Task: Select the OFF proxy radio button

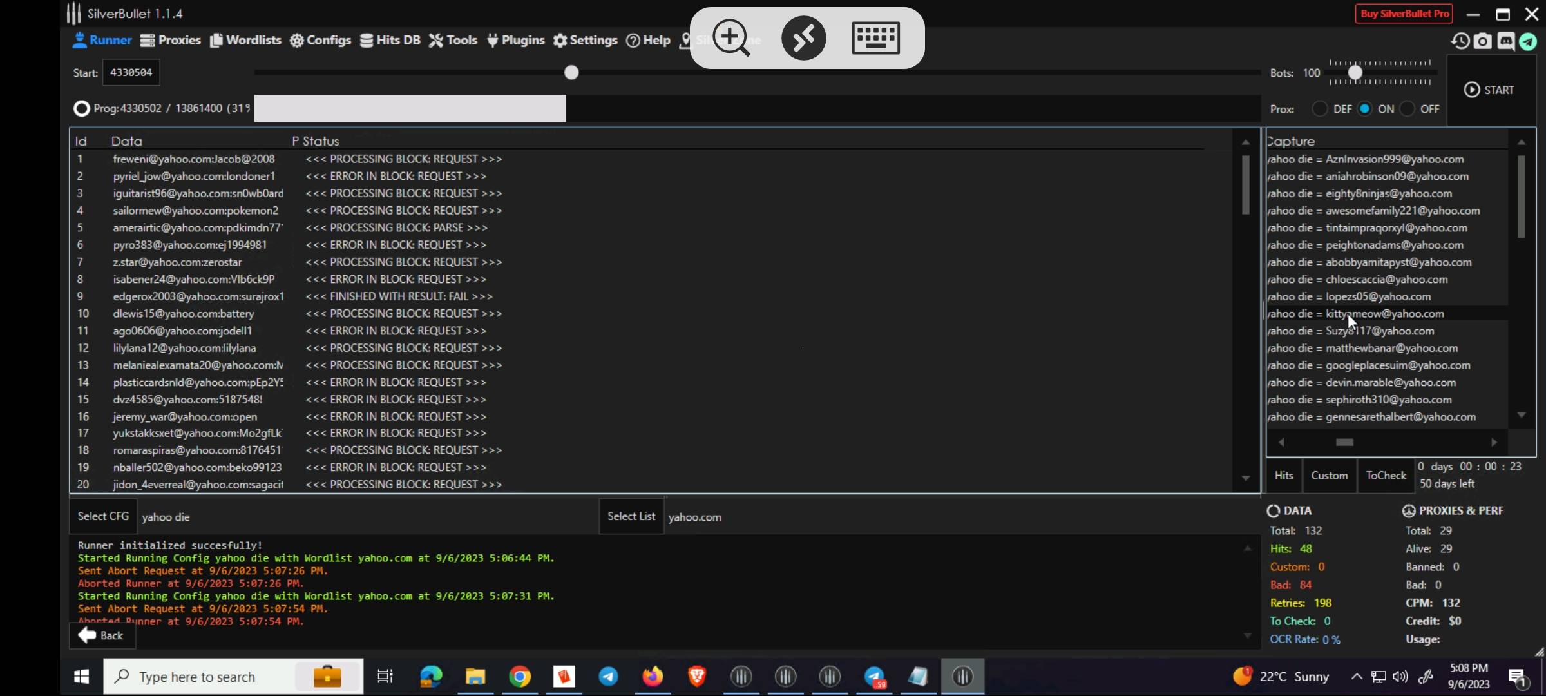Action: pos(1408,109)
